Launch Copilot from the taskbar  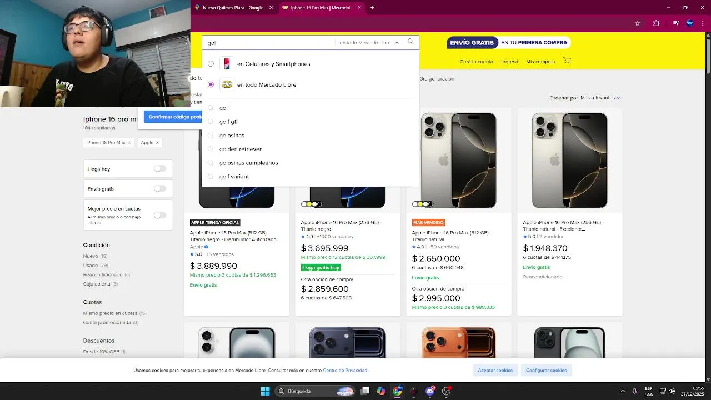click(x=381, y=391)
